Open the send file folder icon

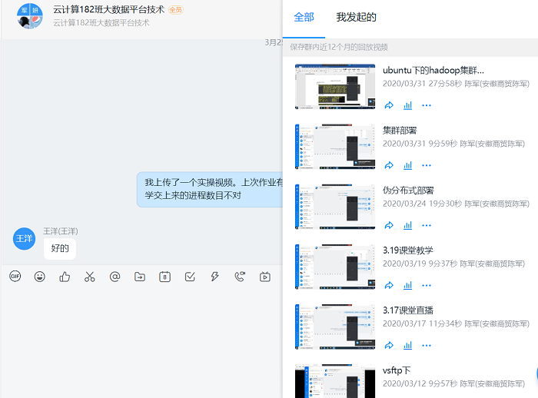point(139,277)
